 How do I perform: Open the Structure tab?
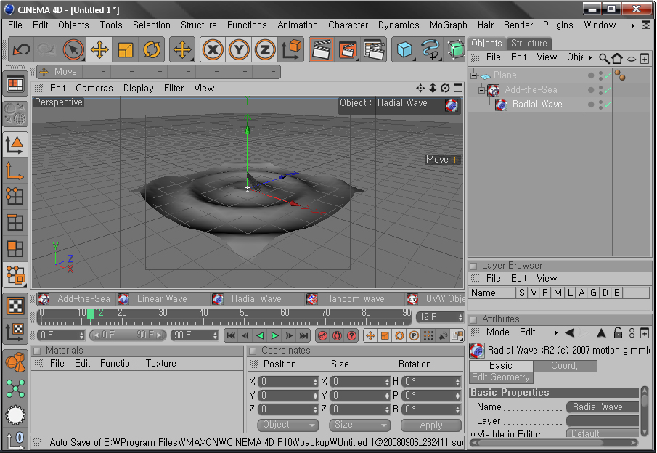[529, 43]
